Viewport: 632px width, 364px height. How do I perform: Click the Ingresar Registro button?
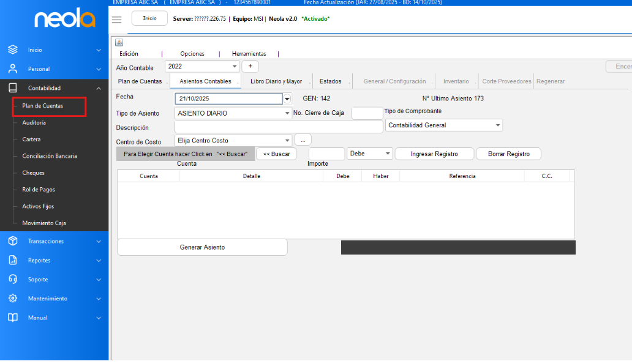(x=434, y=154)
